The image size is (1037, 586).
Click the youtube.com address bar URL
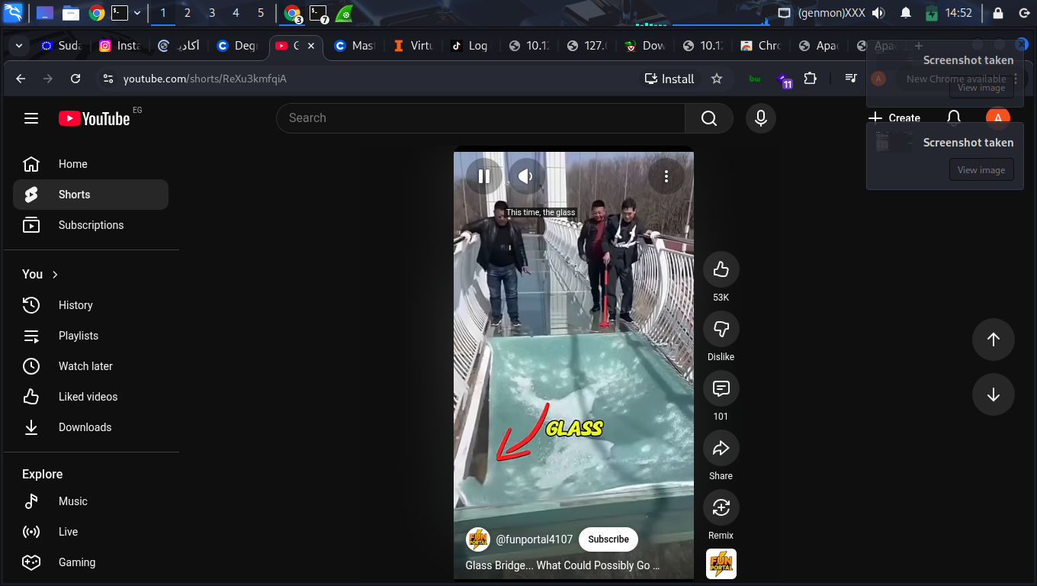click(x=205, y=79)
